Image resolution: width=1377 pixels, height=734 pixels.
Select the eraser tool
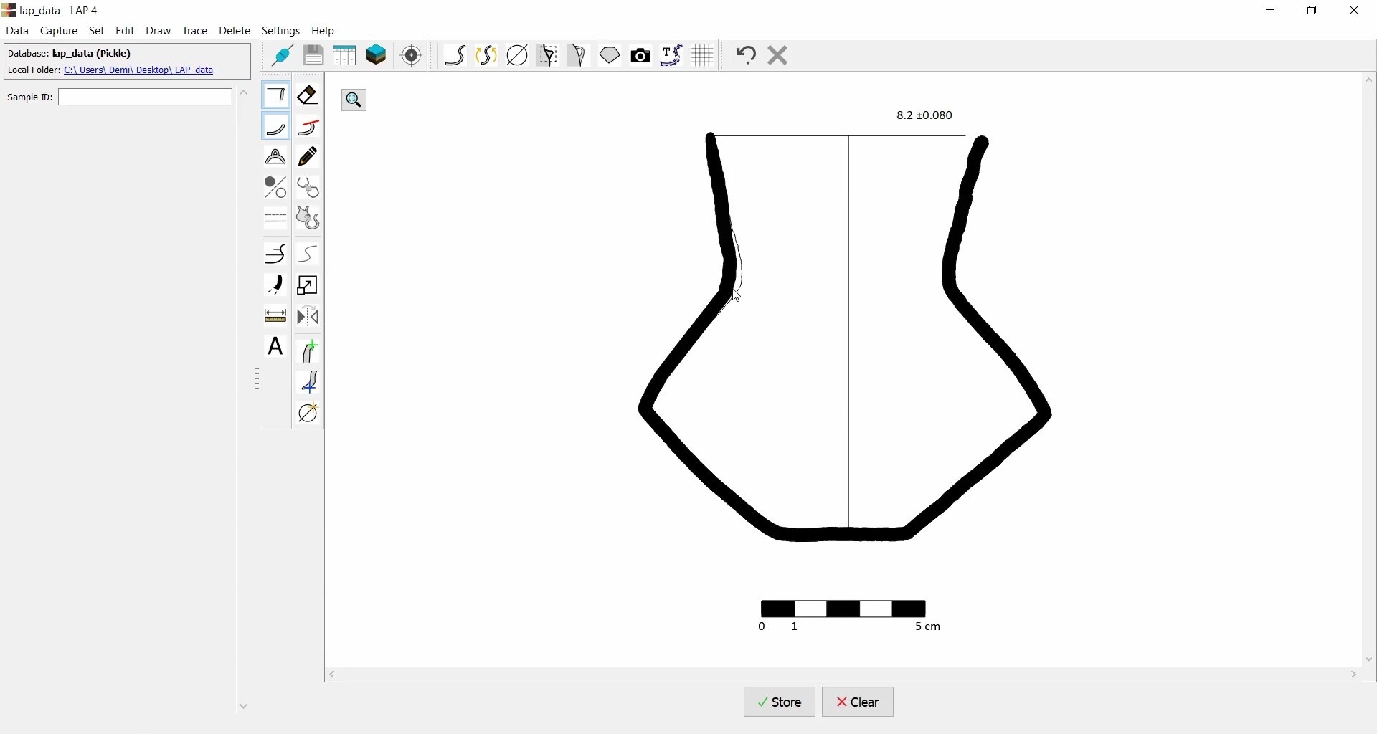coord(309,95)
